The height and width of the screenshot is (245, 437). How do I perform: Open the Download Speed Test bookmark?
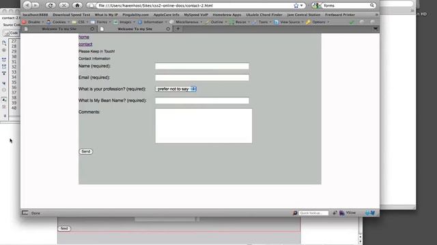(71, 15)
